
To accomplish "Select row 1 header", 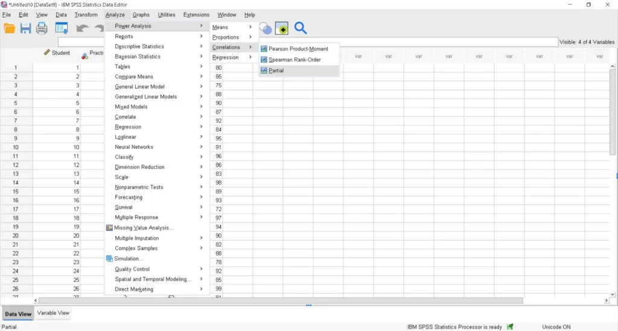I will click(16, 68).
